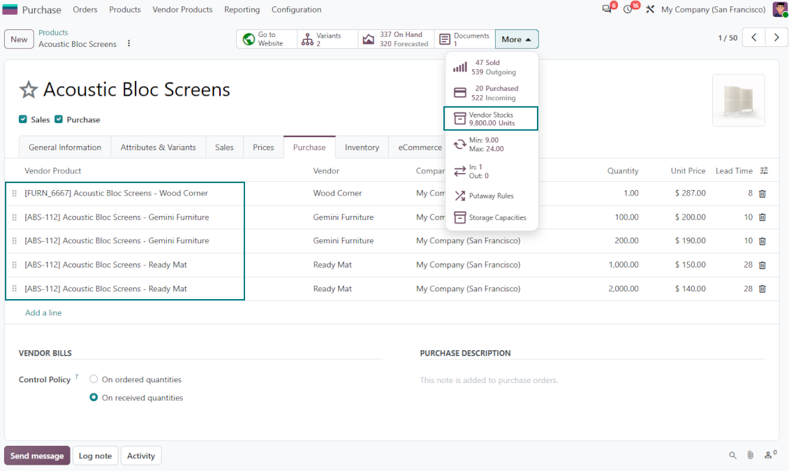Open Vendor Stocks 9,800.00 Units entry

coord(491,118)
